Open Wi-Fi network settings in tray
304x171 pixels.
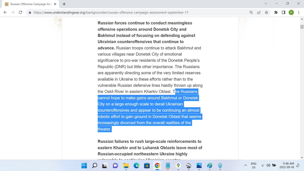263,166
